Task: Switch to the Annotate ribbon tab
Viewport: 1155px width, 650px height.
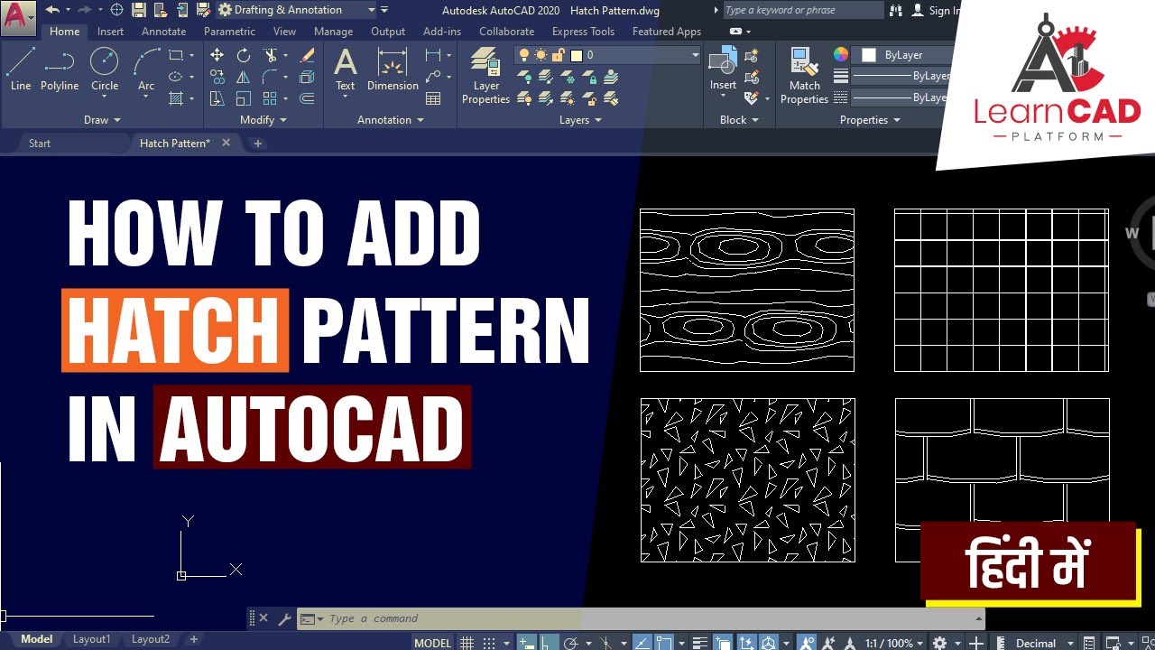Action: pyautogui.click(x=164, y=32)
